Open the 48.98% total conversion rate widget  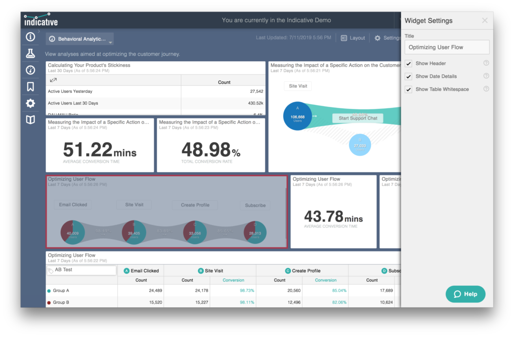(211, 145)
